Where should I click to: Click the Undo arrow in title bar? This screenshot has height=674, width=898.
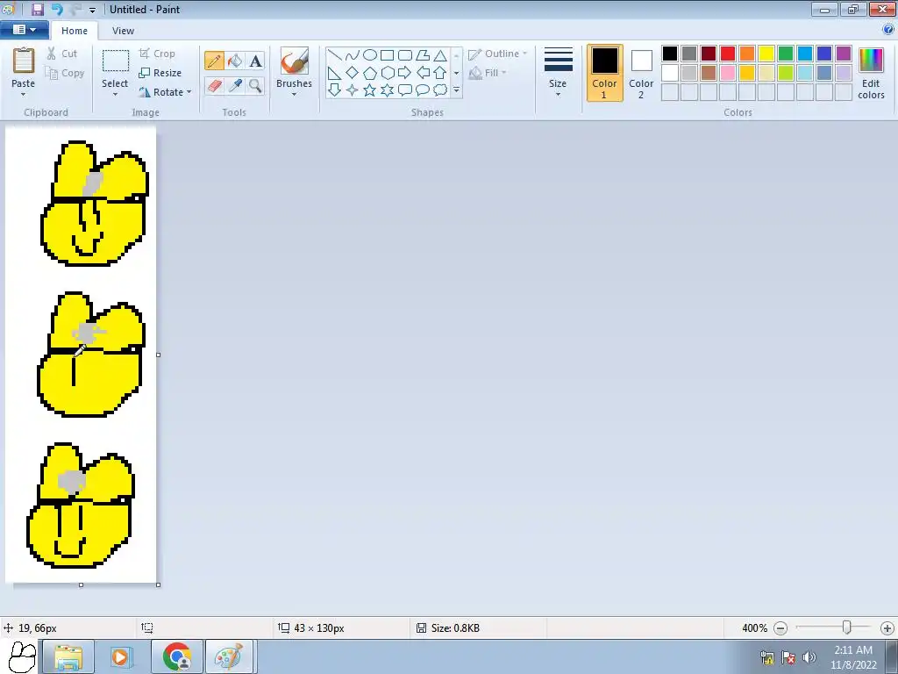point(57,9)
